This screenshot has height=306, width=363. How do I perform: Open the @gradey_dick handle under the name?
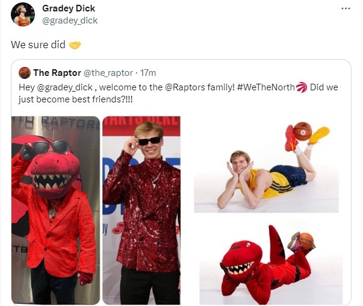click(x=70, y=20)
